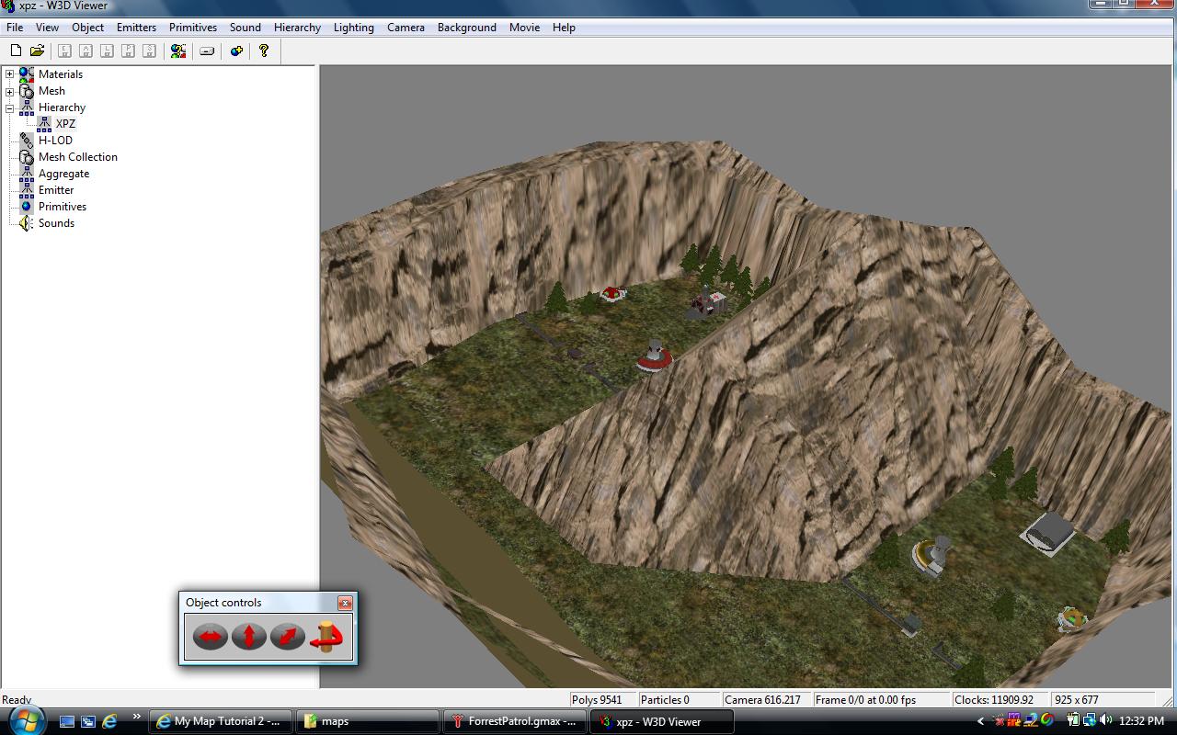Open the Background menu
Screen dimensions: 1177x735
pyautogui.click(x=466, y=28)
